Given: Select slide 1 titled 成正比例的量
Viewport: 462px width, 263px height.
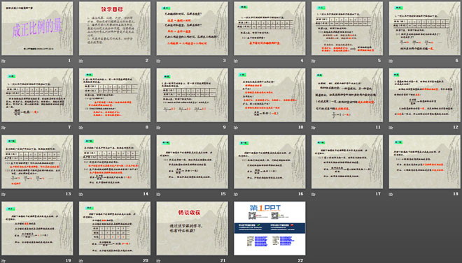Looking at the screenshot, I should click(37, 29).
